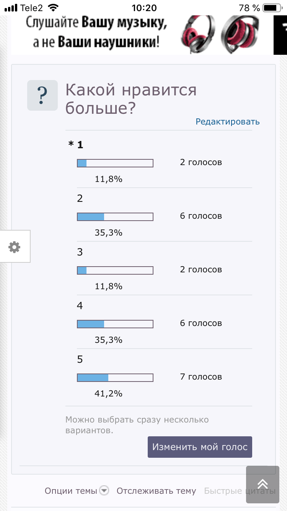Viewport: 287px width, 511px height.
Task: Expand the Опции темы dropdown arrow
Action: 104,491
